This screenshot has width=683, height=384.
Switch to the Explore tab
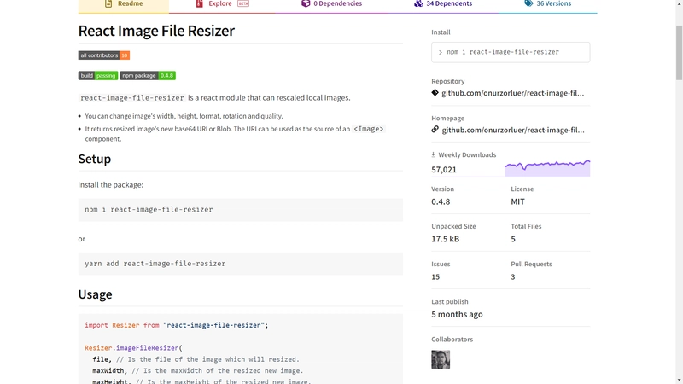pyautogui.click(x=222, y=4)
